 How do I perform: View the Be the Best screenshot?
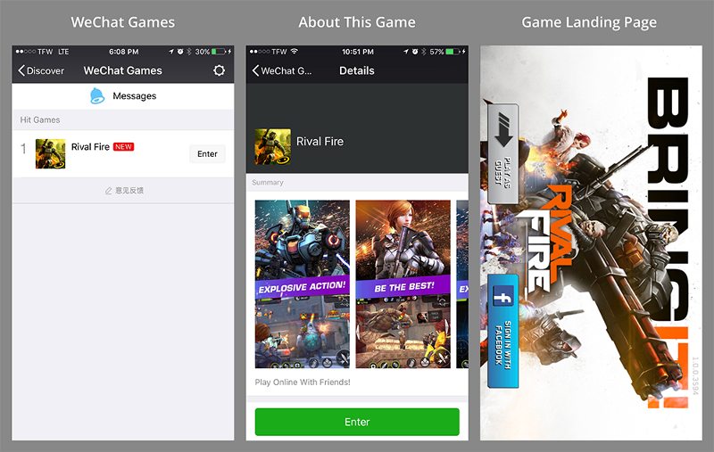(403, 284)
